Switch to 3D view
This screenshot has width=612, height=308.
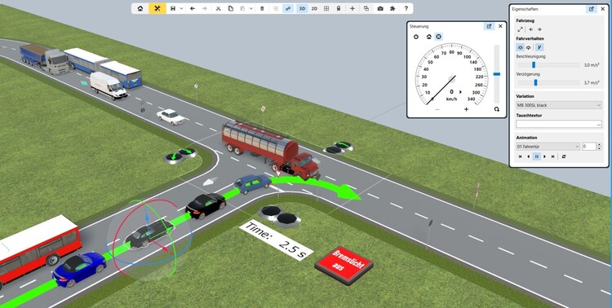point(302,9)
